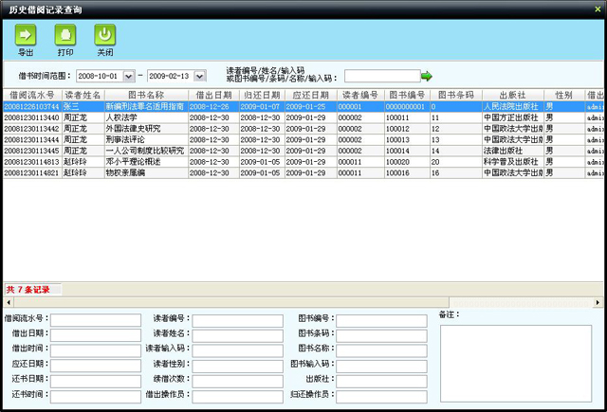Click the 借出日期 column header
The width and height of the screenshot is (607, 412).
click(213, 96)
